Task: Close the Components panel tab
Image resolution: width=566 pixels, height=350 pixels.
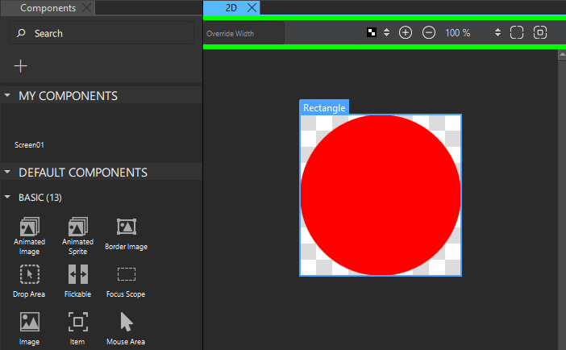Action: (87, 8)
